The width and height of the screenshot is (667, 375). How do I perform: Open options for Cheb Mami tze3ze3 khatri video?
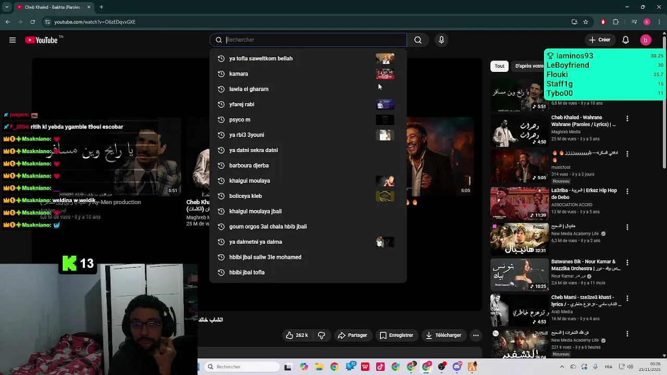[627, 298]
